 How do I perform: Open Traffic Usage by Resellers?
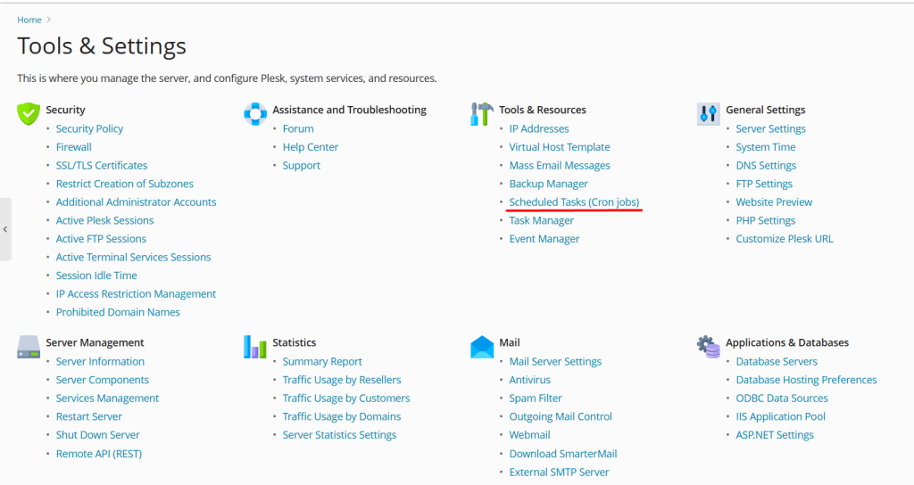(x=342, y=380)
